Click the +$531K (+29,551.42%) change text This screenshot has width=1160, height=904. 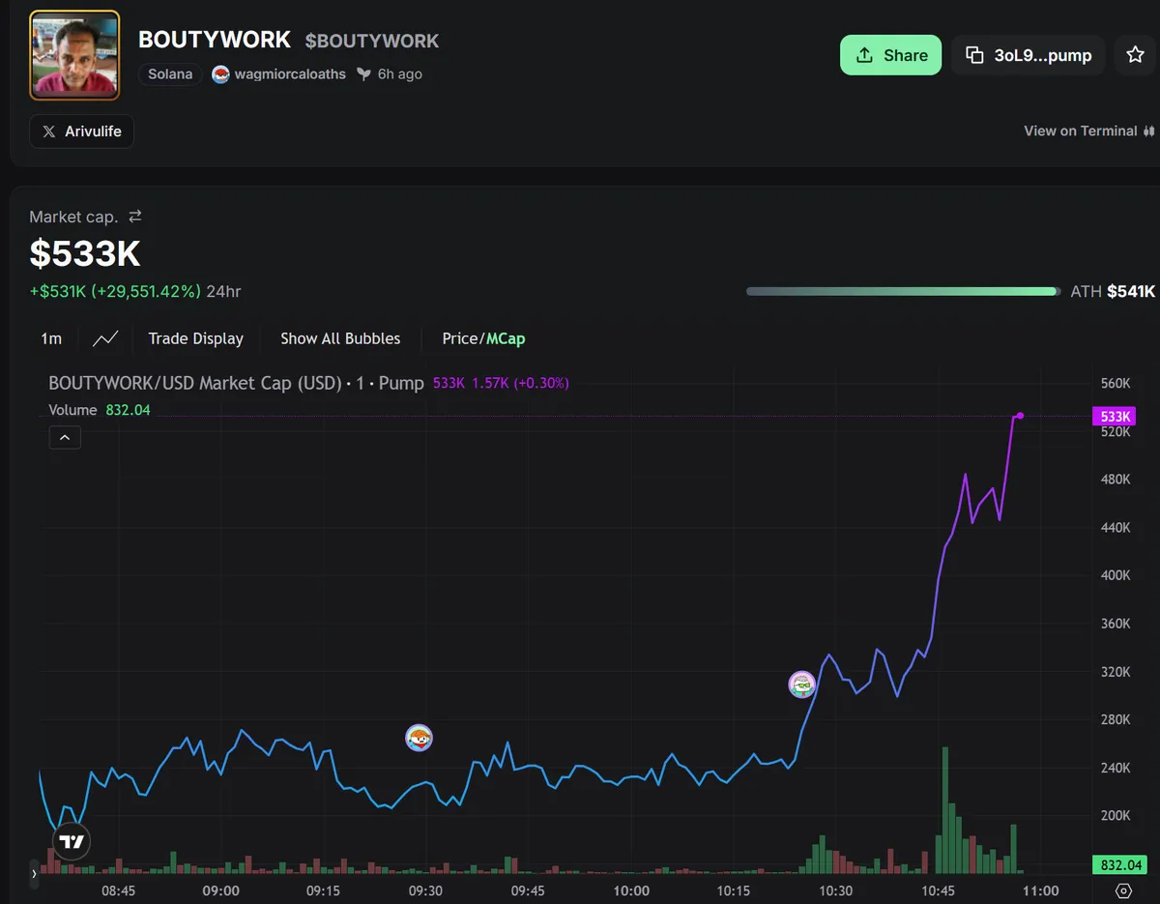pos(115,291)
